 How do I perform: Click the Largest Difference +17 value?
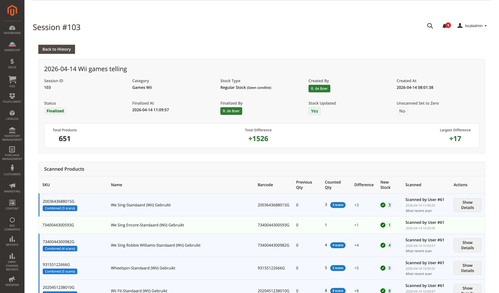pyautogui.click(x=455, y=139)
